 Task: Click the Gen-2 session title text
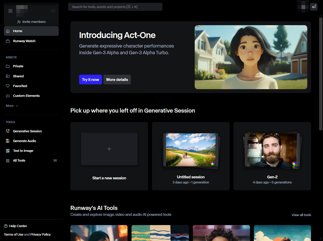tap(272, 177)
